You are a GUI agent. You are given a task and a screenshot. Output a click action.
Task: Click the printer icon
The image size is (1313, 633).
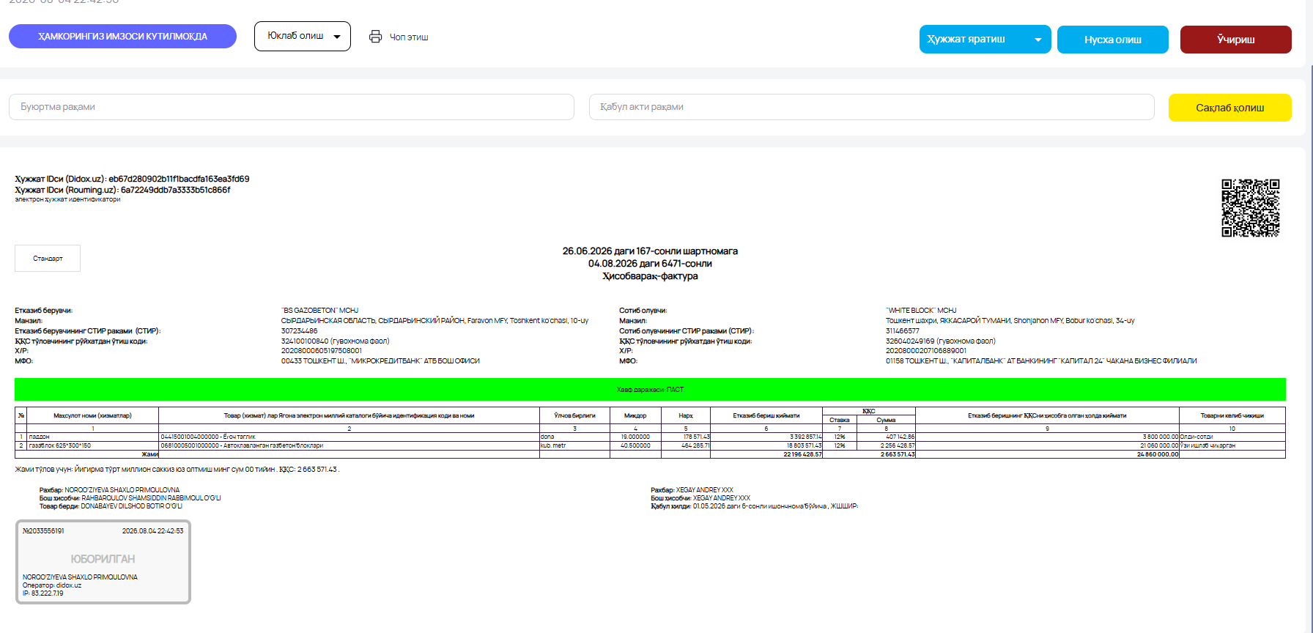click(375, 37)
